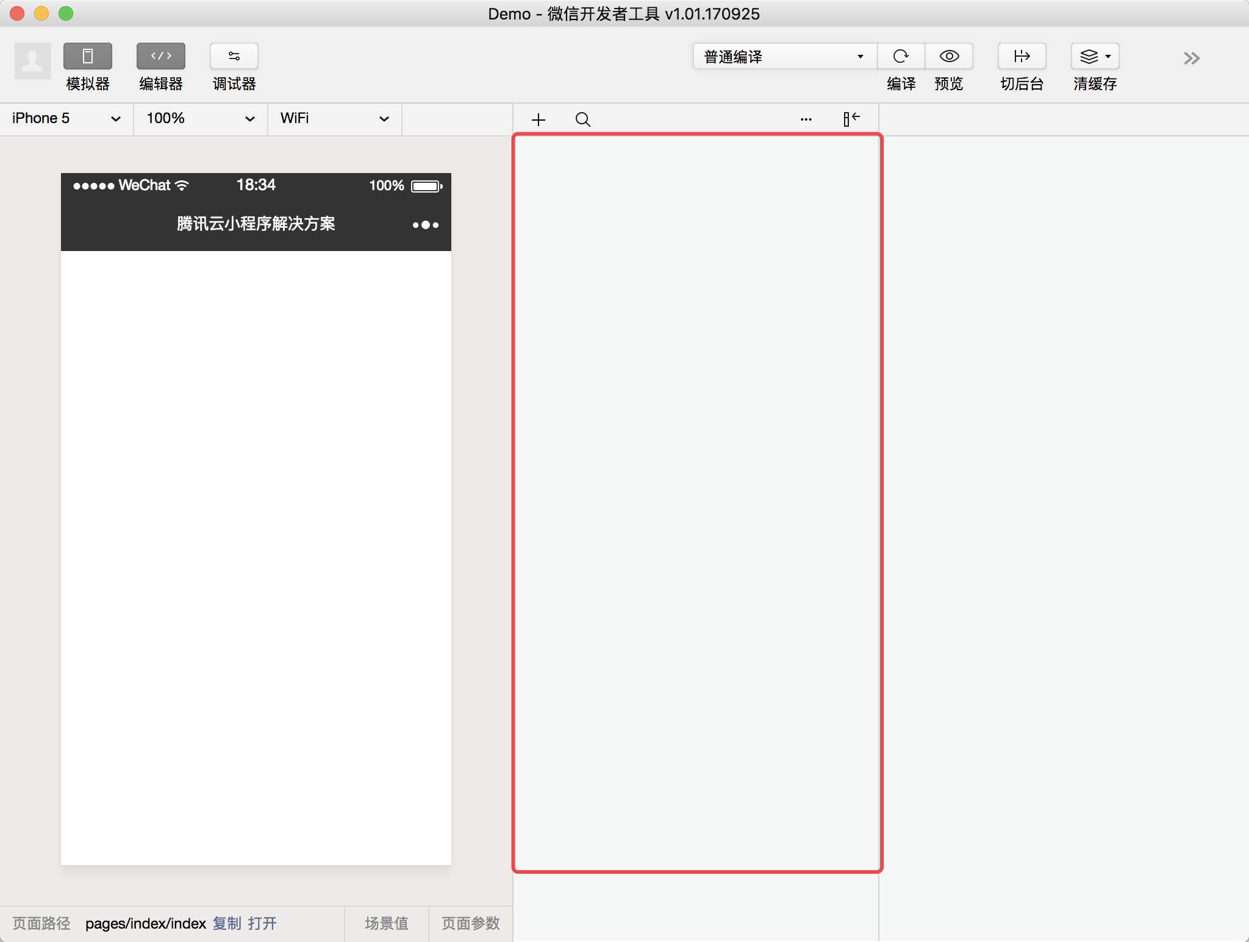
Task: Toggle the simulator (模拟器) panel button
Action: pyautogui.click(x=87, y=57)
